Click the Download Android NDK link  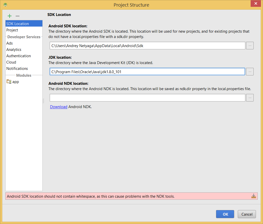(x=59, y=107)
